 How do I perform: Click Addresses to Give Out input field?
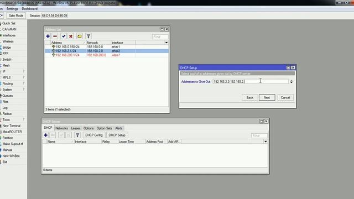tap(251, 82)
